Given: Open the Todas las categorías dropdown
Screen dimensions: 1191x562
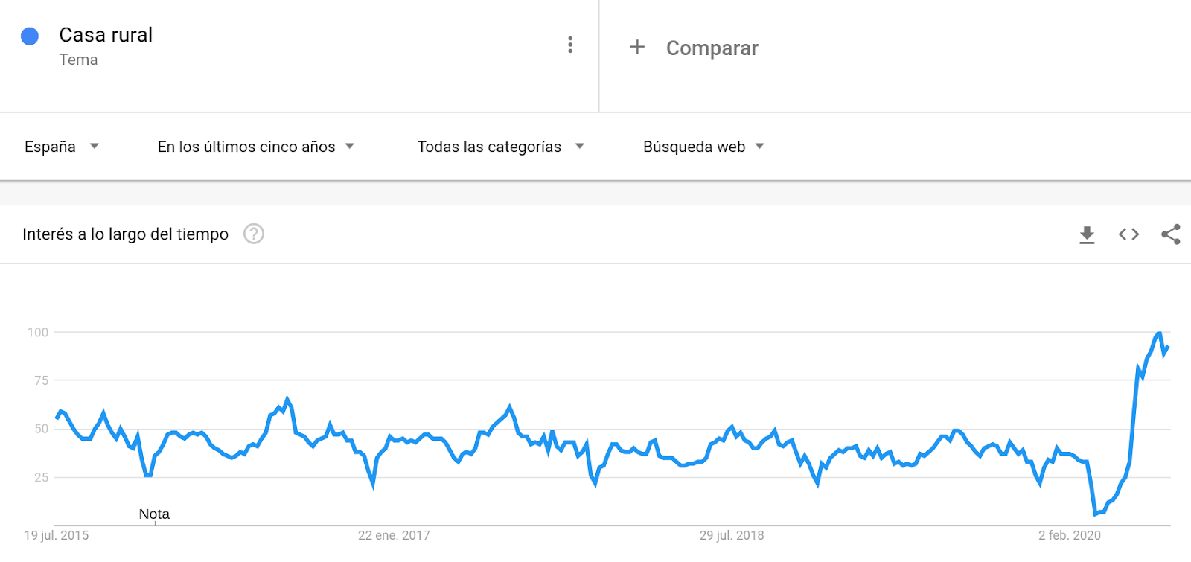Looking at the screenshot, I should (501, 147).
